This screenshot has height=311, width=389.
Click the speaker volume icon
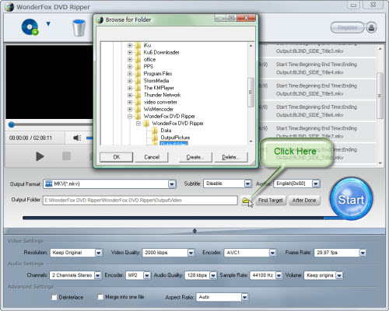(77, 138)
